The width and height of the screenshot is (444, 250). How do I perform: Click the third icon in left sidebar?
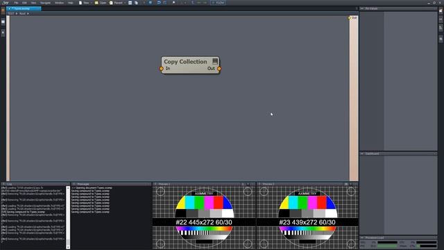(3, 33)
